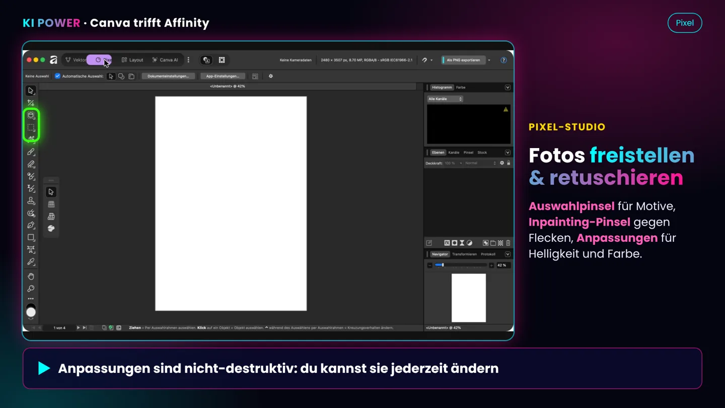This screenshot has height=408, width=725.
Task: Select the rectangular marquee selection tool
Action: 31,127
